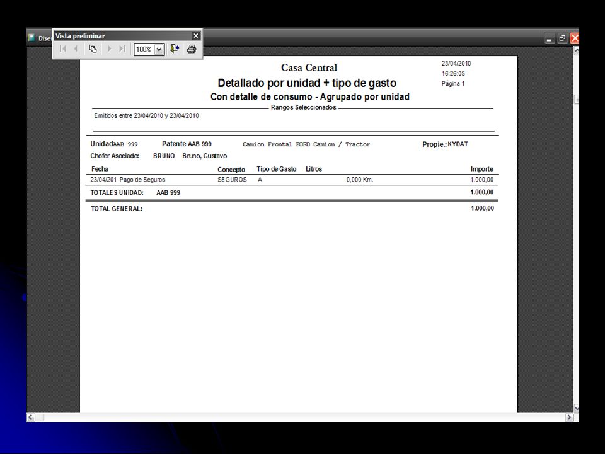
Task: Click subtitle 'Con detalle de consumo - Agrupado por unidad'
Action: pos(310,96)
